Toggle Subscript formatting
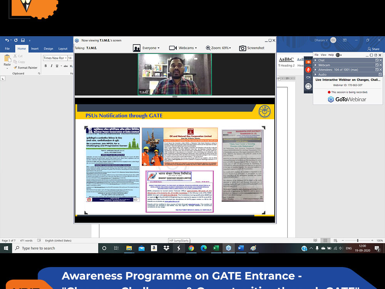 point(71,66)
